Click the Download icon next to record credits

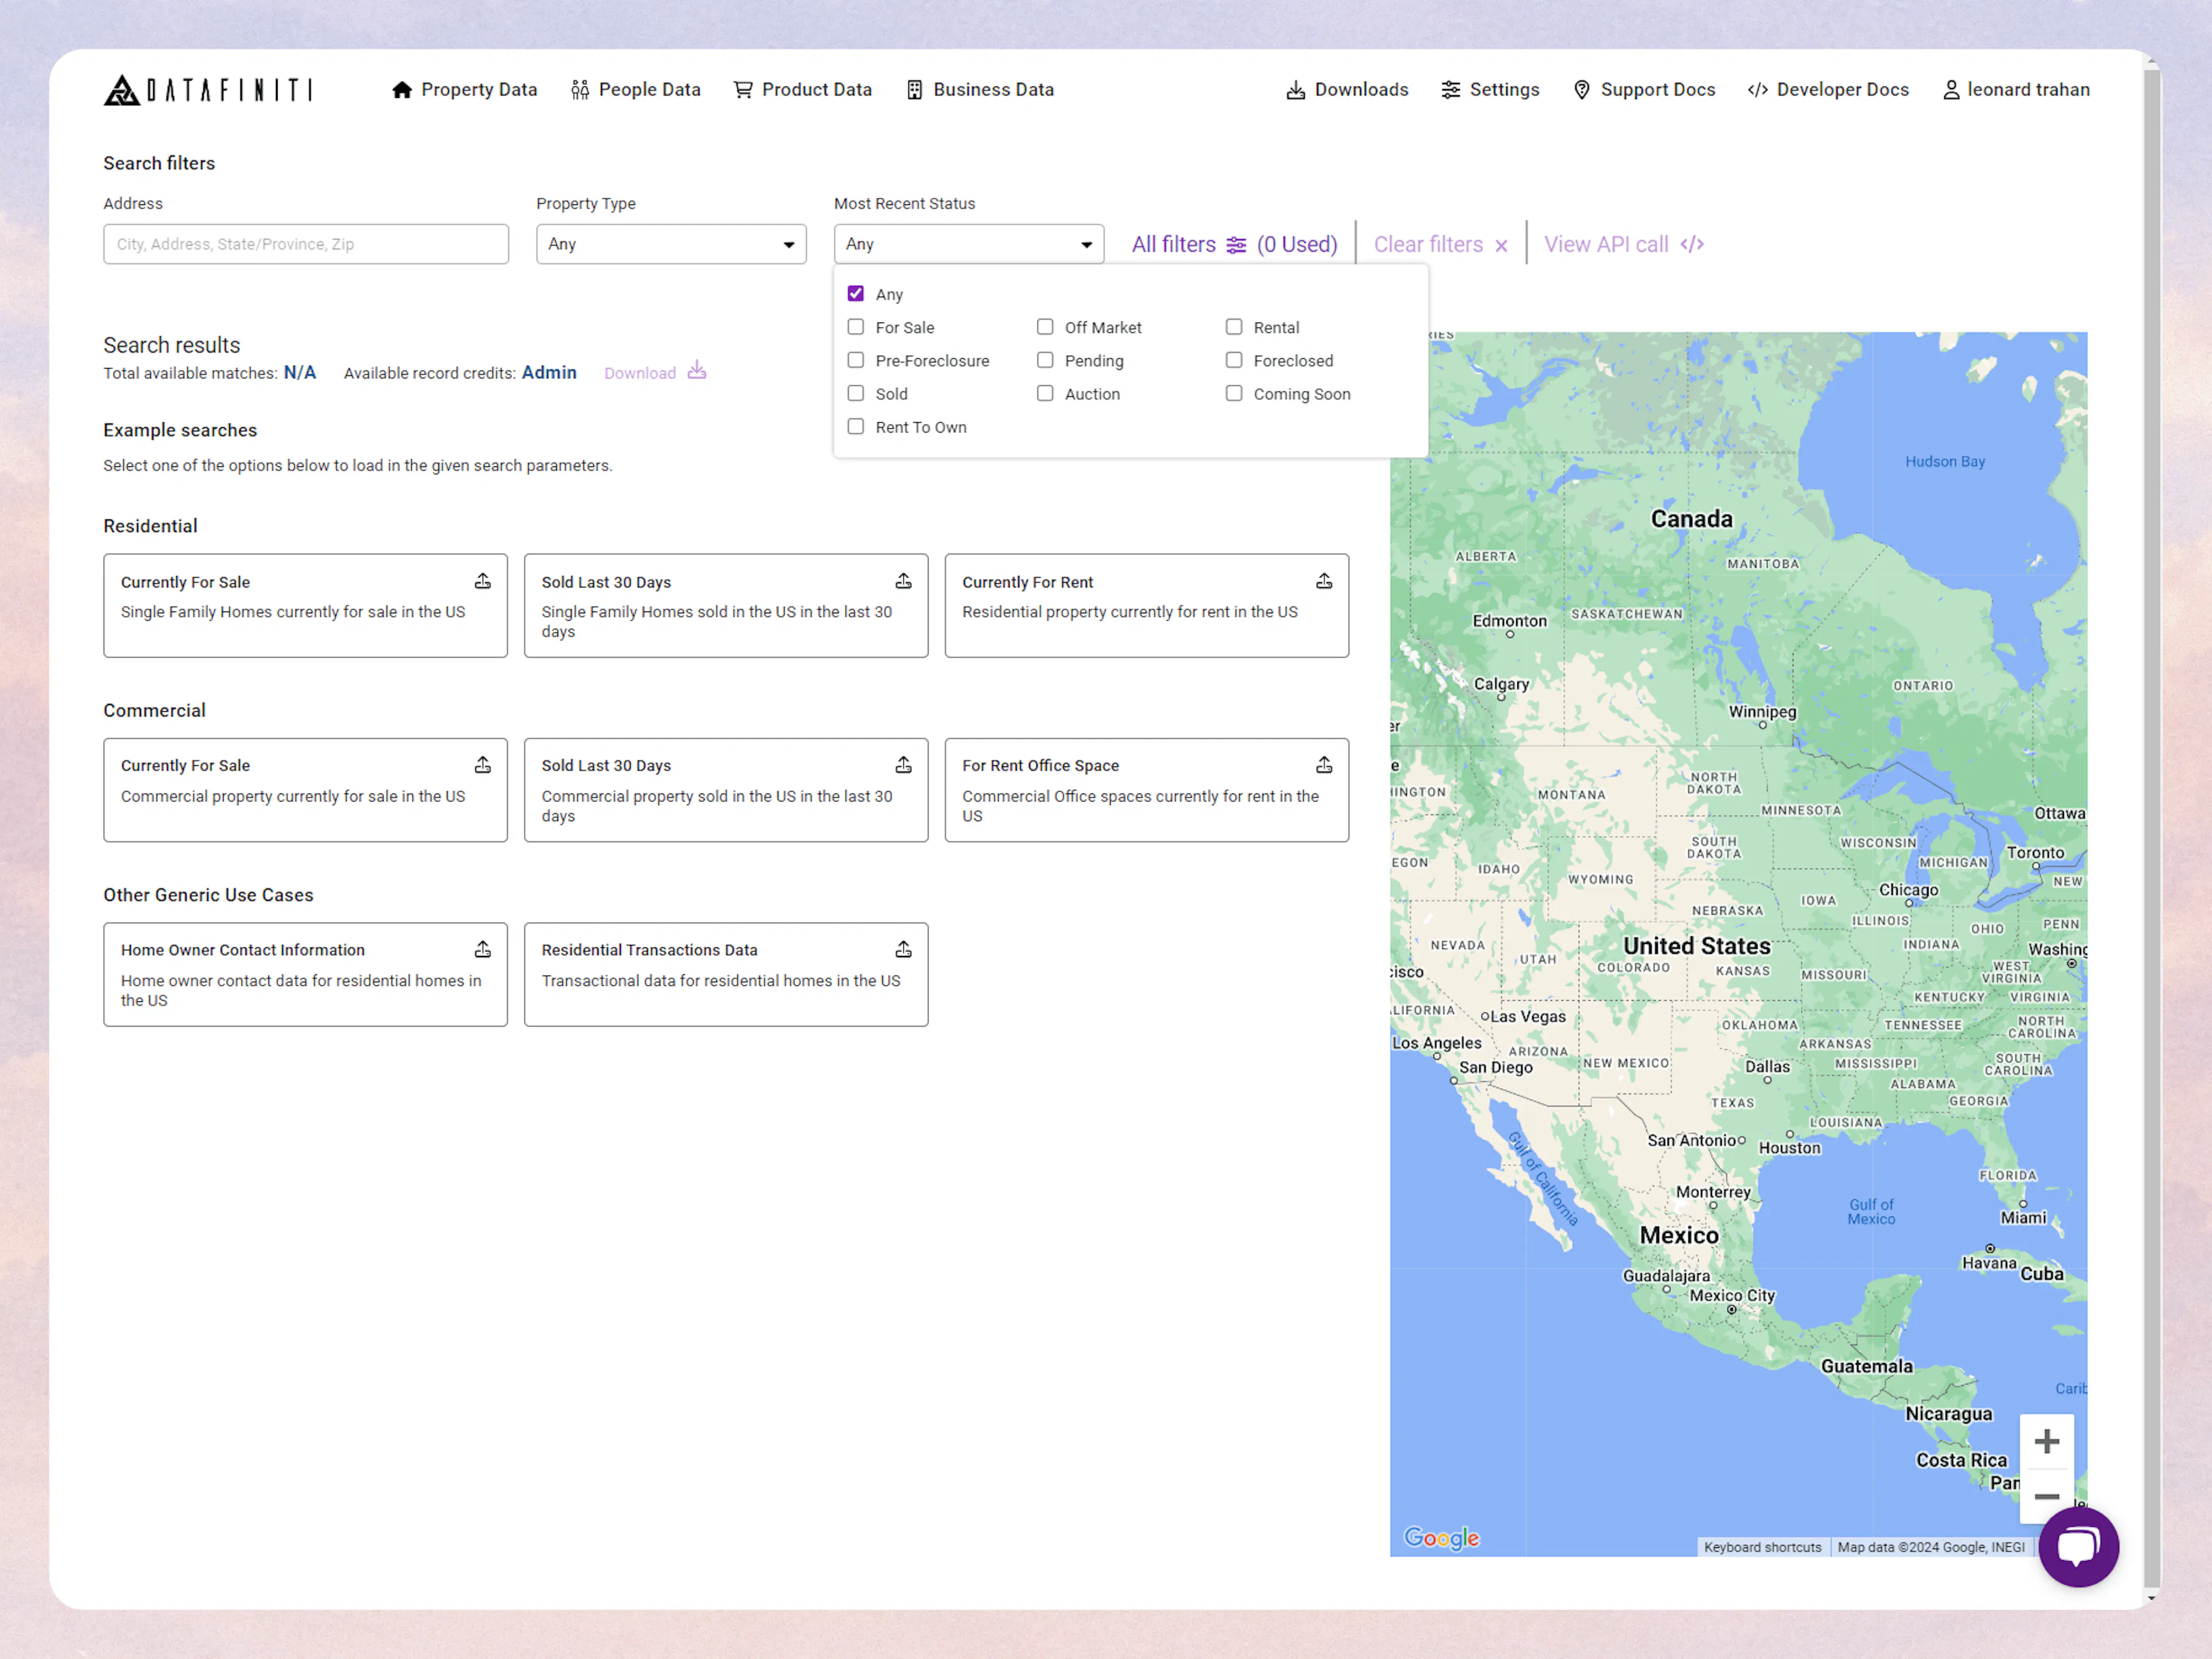[x=697, y=372]
